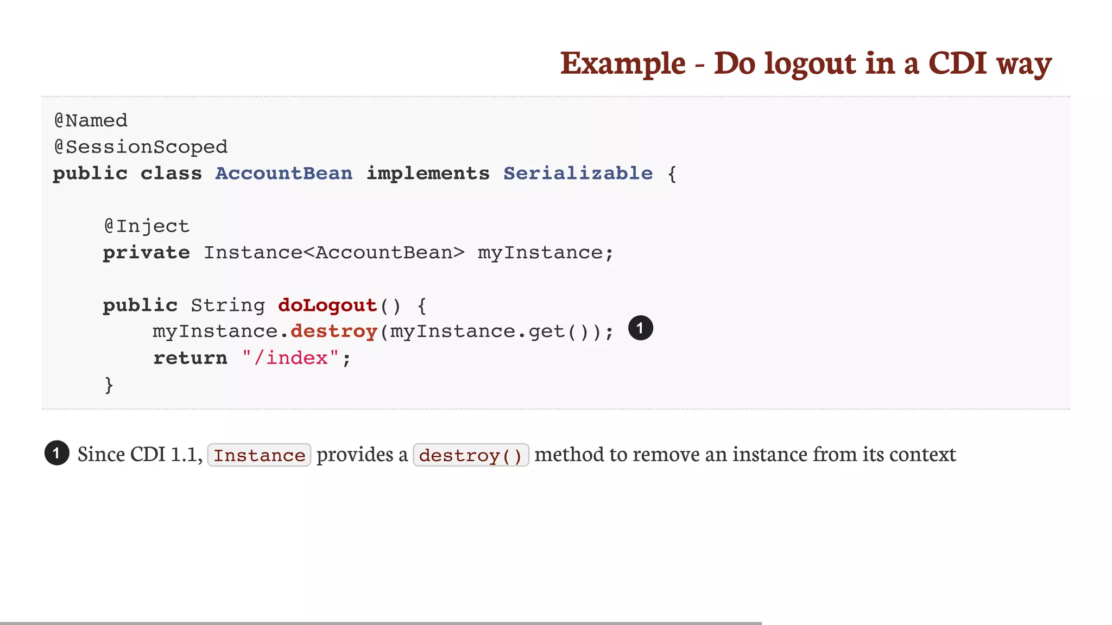
Task: Click the @Named annotation
Action: point(91,120)
